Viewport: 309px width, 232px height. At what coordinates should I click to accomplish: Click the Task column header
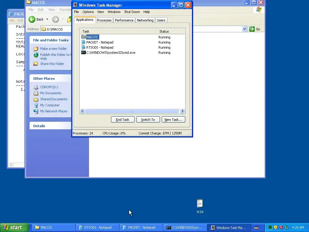point(118,31)
